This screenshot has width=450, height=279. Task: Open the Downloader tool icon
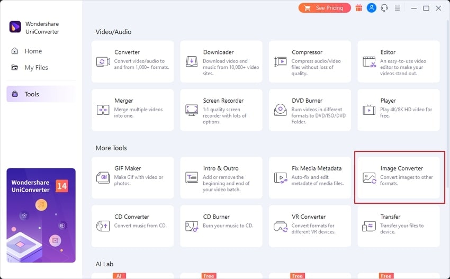[x=192, y=61]
